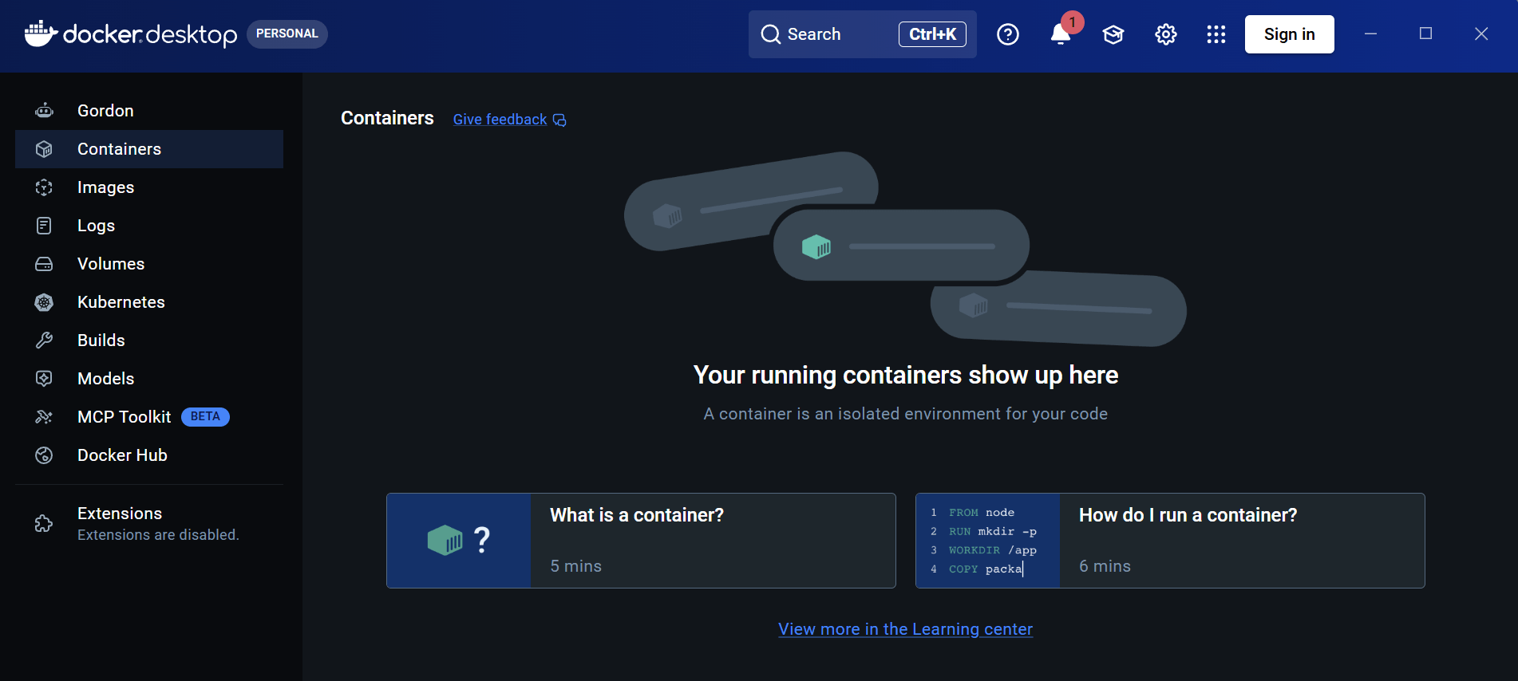Screen dimensions: 1518x681
Task: Click the '6 mins' duration text
Action: [x=1105, y=566]
